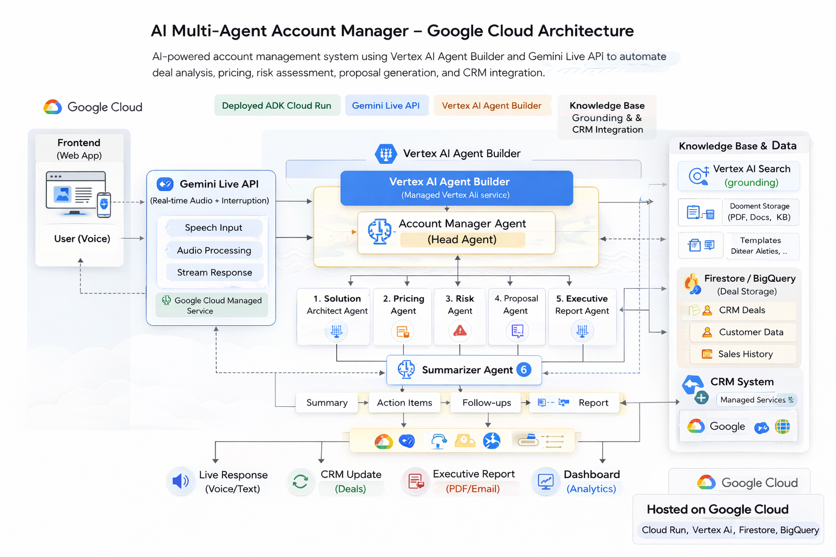This screenshot has width=836, height=557.
Task: Click the CRM Update sync arrows icon
Action: 300,481
